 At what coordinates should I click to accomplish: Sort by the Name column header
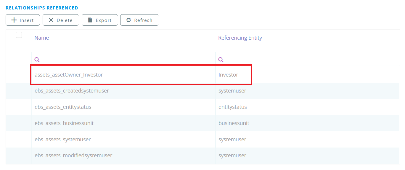(x=42, y=38)
